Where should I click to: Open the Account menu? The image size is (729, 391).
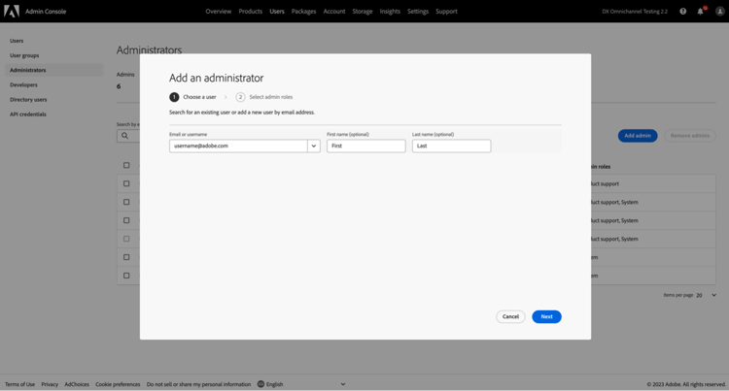[334, 11]
